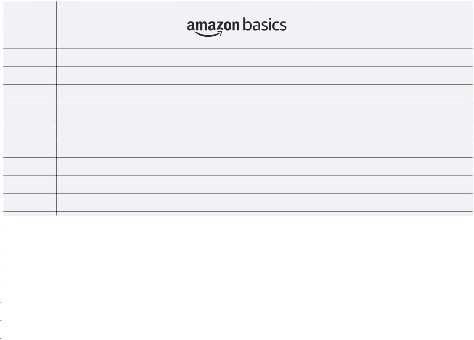Click the first ruled writing line on the page

point(264,58)
